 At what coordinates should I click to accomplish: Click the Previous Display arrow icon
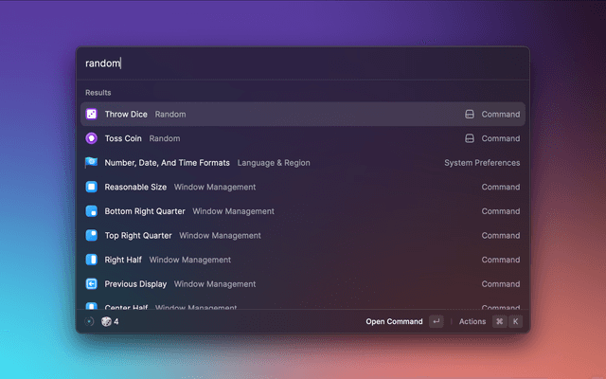(92, 283)
